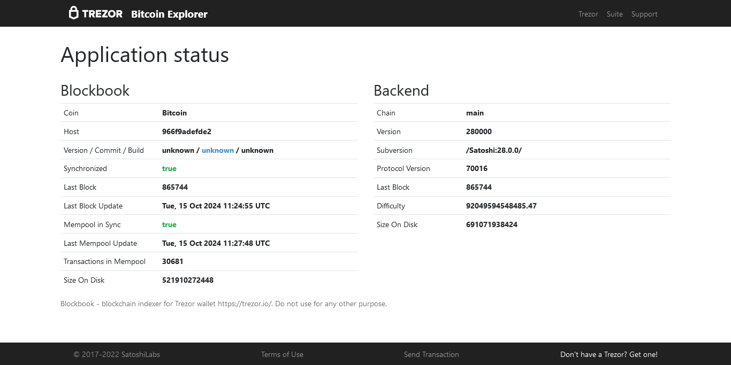Click the "Last Mempool Update" label
This screenshot has width=731, height=365.
coord(100,243)
